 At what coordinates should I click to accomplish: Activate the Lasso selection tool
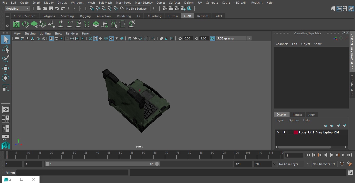pos(6,49)
